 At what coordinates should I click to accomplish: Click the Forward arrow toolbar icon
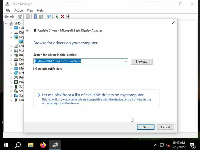click(12, 16)
